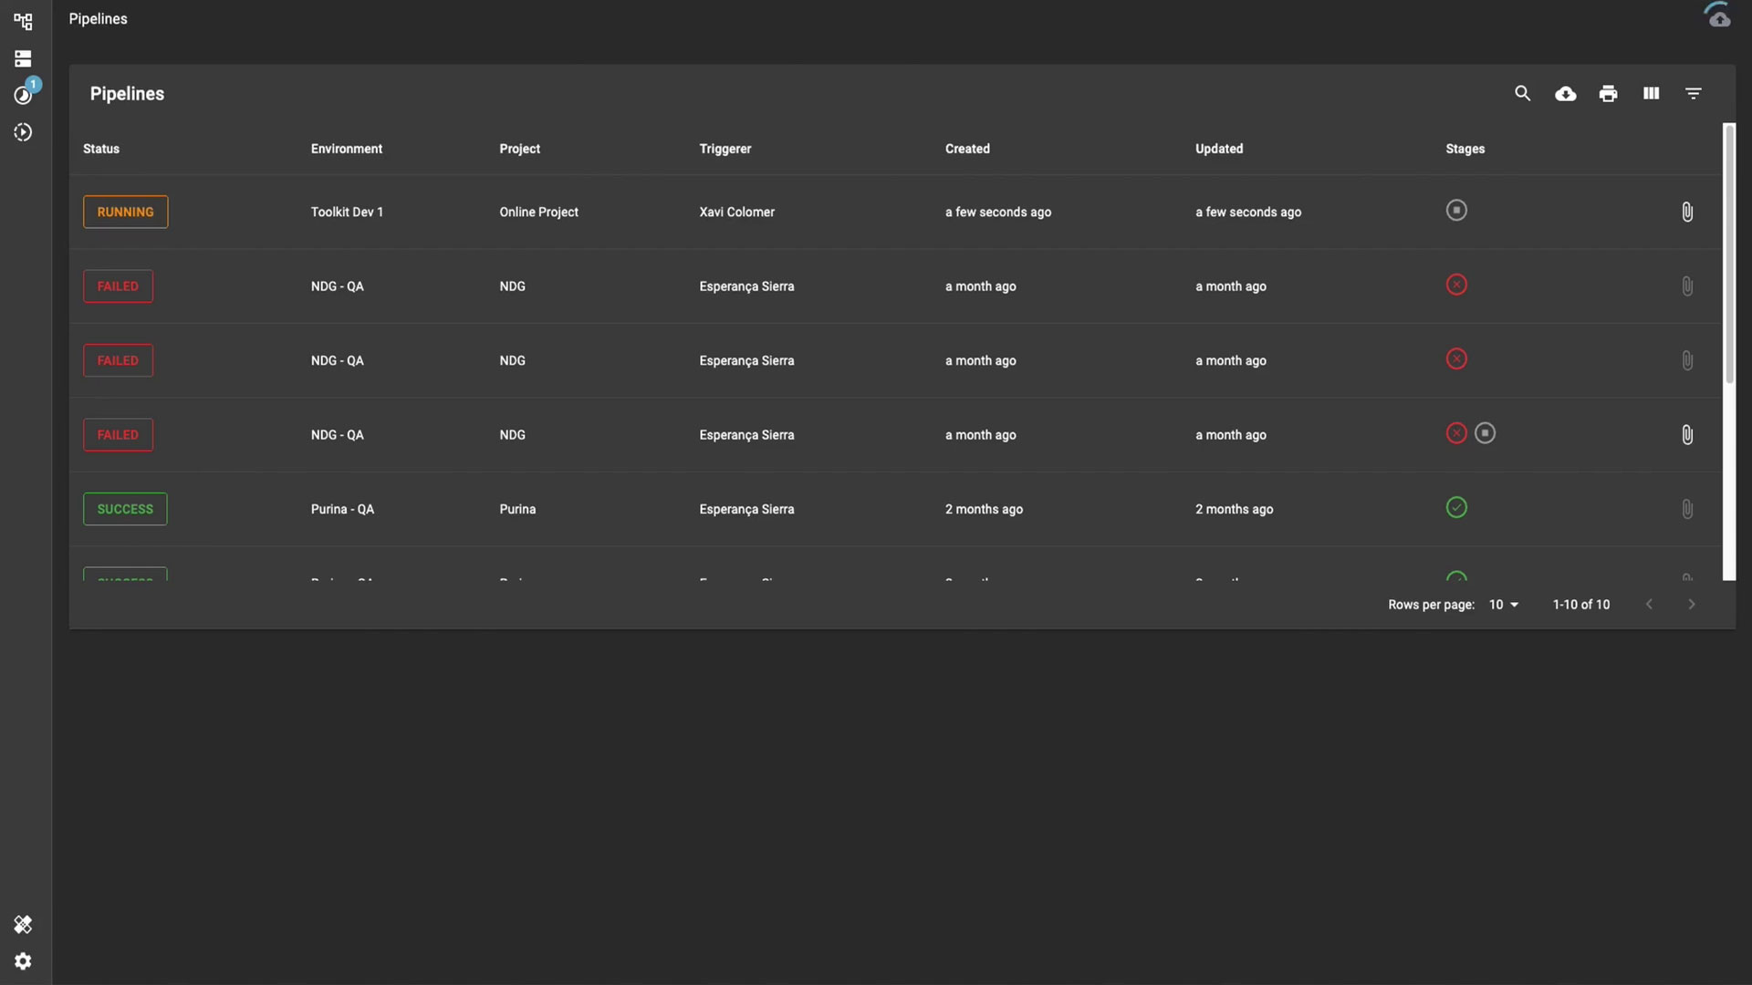
Task: Go to next page of pipelines
Action: coord(1691,605)
